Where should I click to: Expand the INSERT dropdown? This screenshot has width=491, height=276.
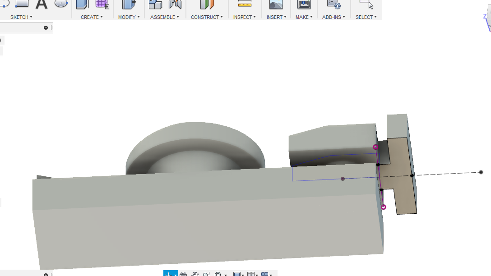tap(277, 17)
